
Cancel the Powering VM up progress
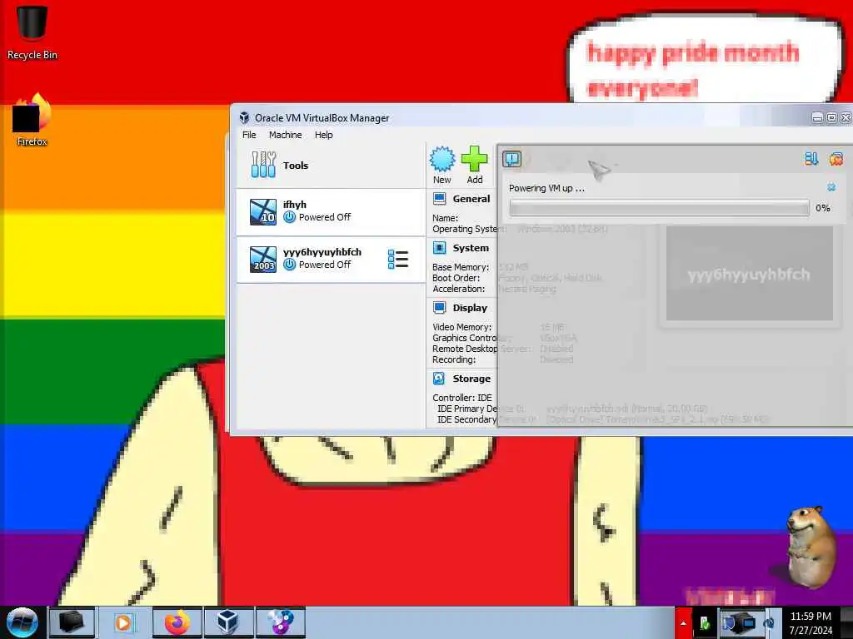pyautogui.click(x=831, y=187)
